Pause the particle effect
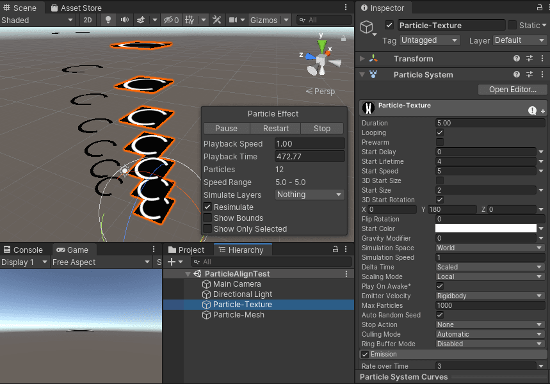 tap(226, 129)
